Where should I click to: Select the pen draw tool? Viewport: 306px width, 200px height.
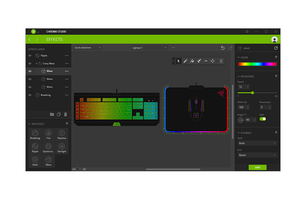click(x=185, y=61)
